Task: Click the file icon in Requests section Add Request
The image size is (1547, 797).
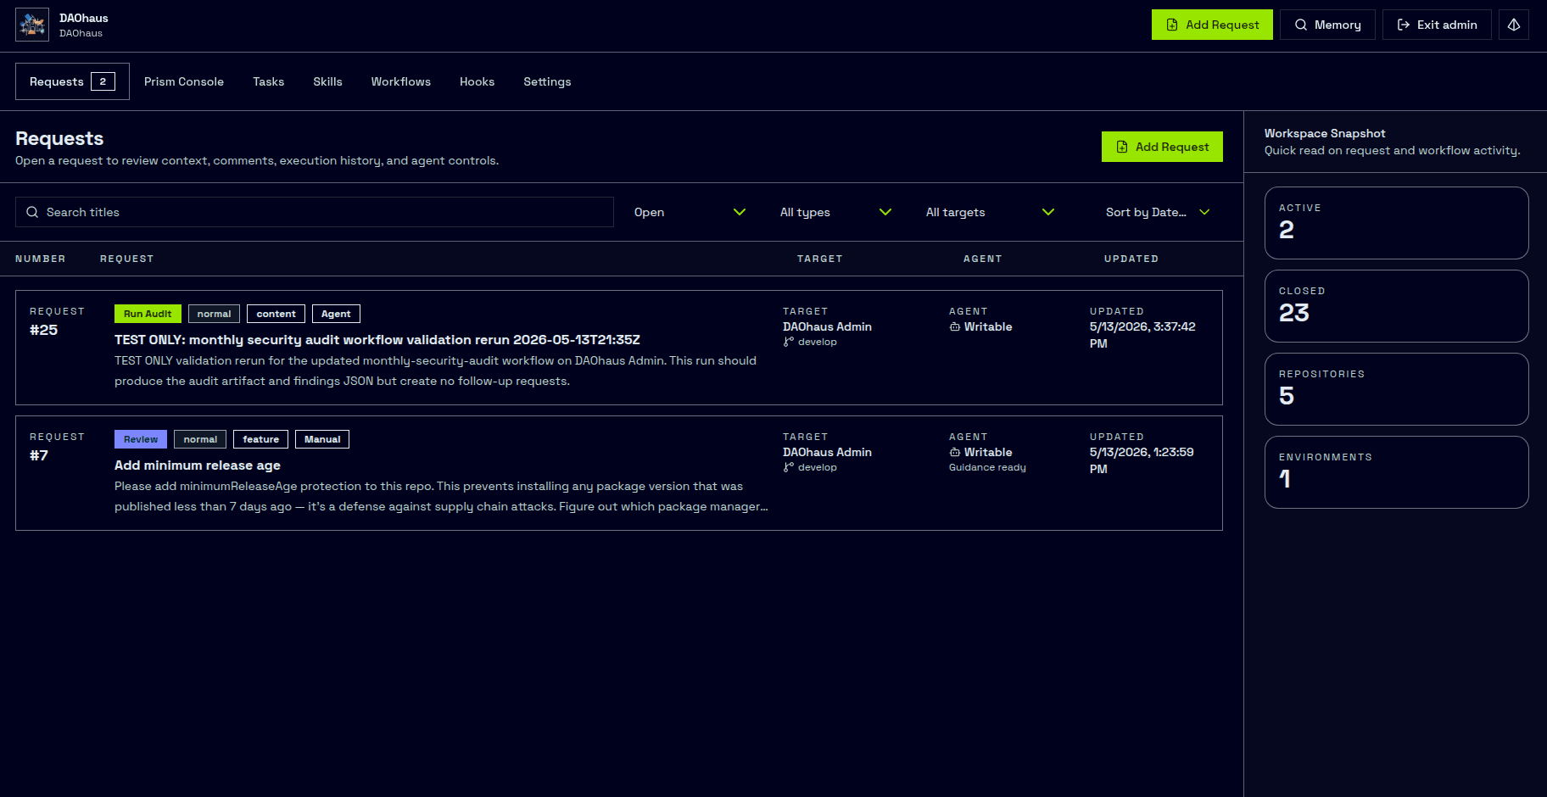Action: pos(1122,147)
